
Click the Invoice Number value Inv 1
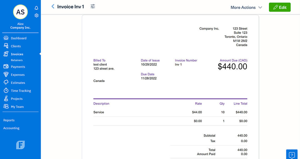click(x=178, y=64)
